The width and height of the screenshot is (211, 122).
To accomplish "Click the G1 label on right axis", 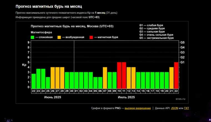I will pos(182,62).
